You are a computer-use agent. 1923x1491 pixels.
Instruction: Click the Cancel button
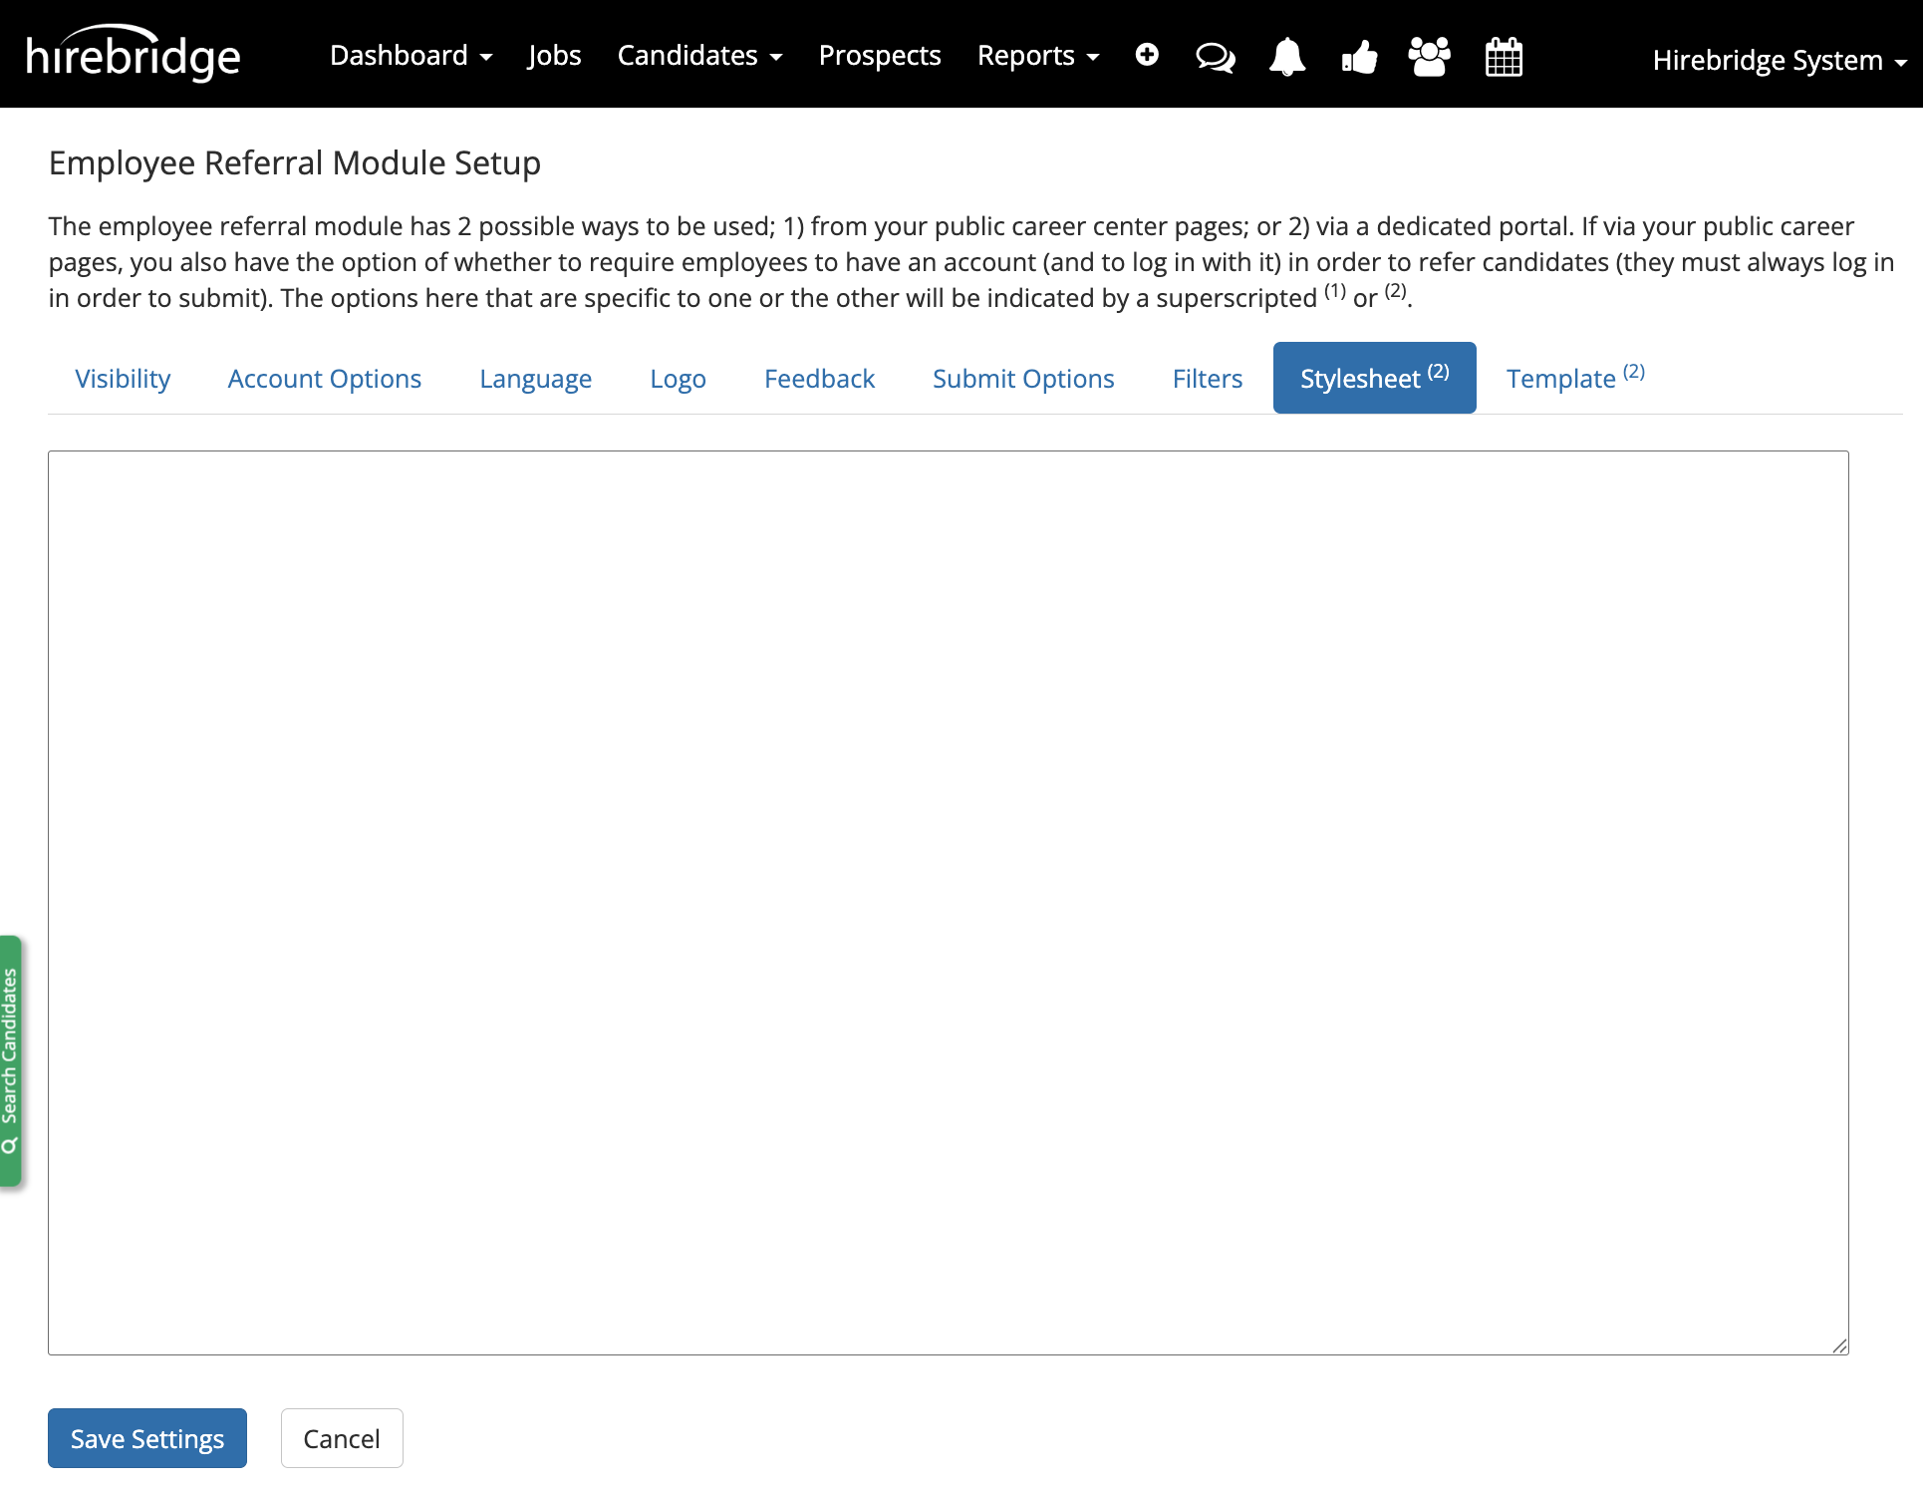pyautogui.click(x=341, y=1438)
